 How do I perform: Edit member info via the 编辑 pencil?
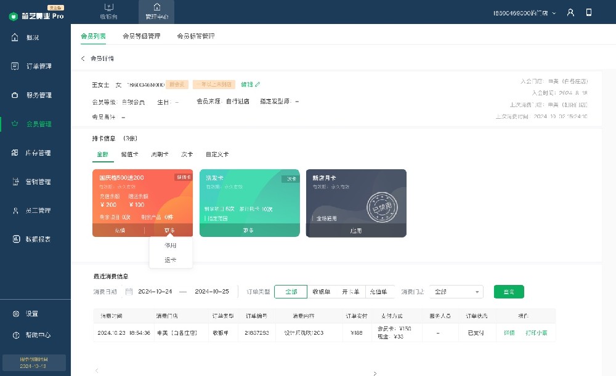(x=249, y=84)
